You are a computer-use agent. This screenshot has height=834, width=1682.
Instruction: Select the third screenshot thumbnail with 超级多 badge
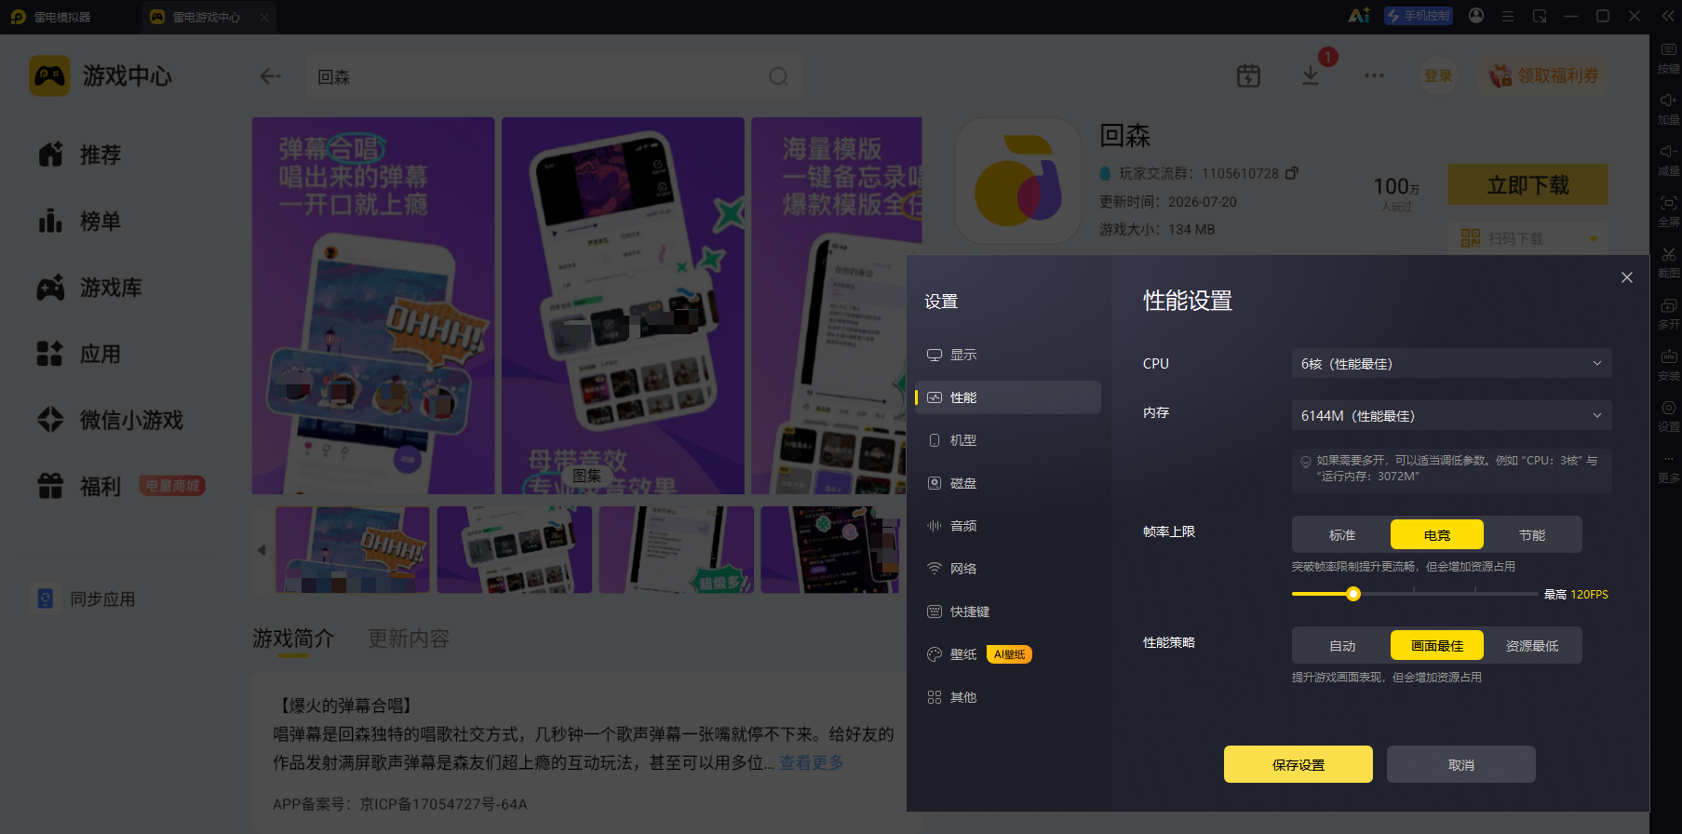click(x=677, y=549)
